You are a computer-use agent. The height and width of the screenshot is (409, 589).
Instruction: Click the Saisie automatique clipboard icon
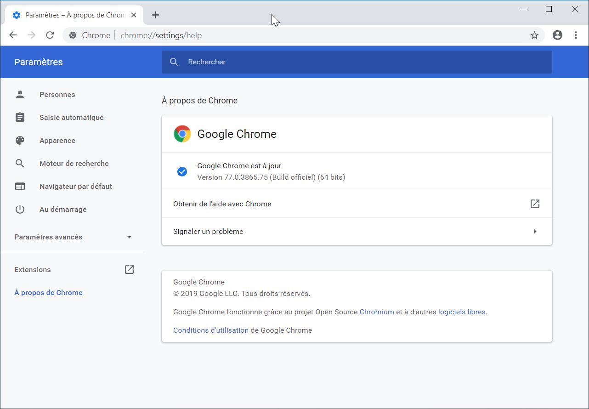20,117
